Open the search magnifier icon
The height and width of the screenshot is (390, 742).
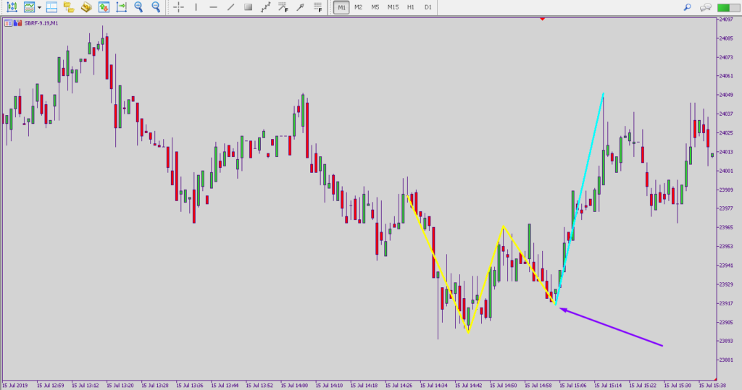pos(688,7)
